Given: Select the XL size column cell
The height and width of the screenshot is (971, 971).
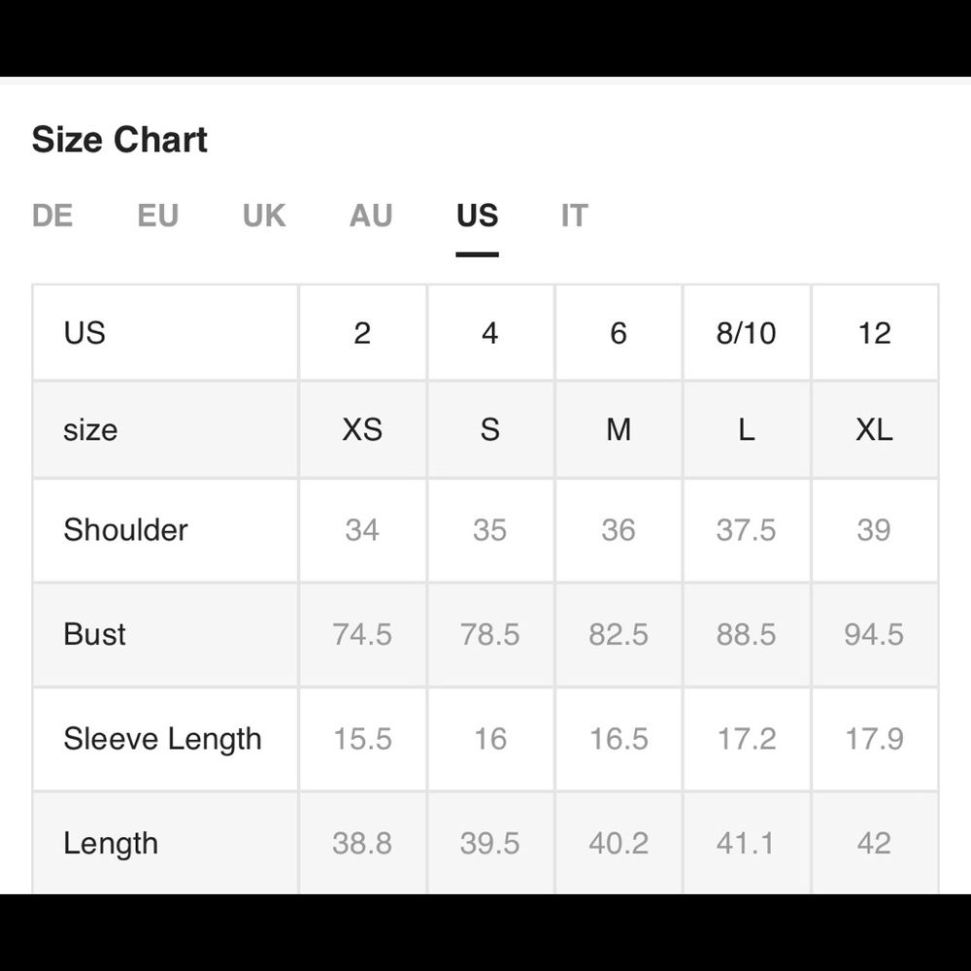Looking at the screenshot, I should click(x=875, y=429).
